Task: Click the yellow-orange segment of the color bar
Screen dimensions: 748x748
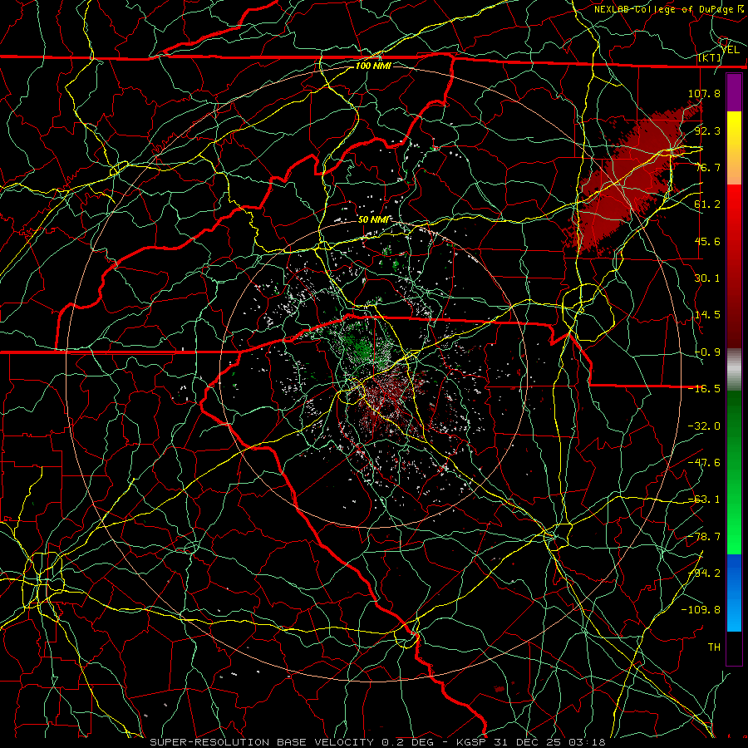Action: pos(734,148)
